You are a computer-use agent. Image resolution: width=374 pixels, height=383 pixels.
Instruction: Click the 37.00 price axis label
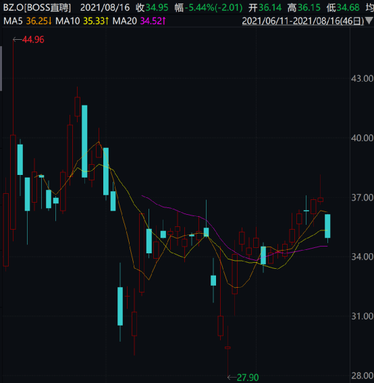point(362,197)
